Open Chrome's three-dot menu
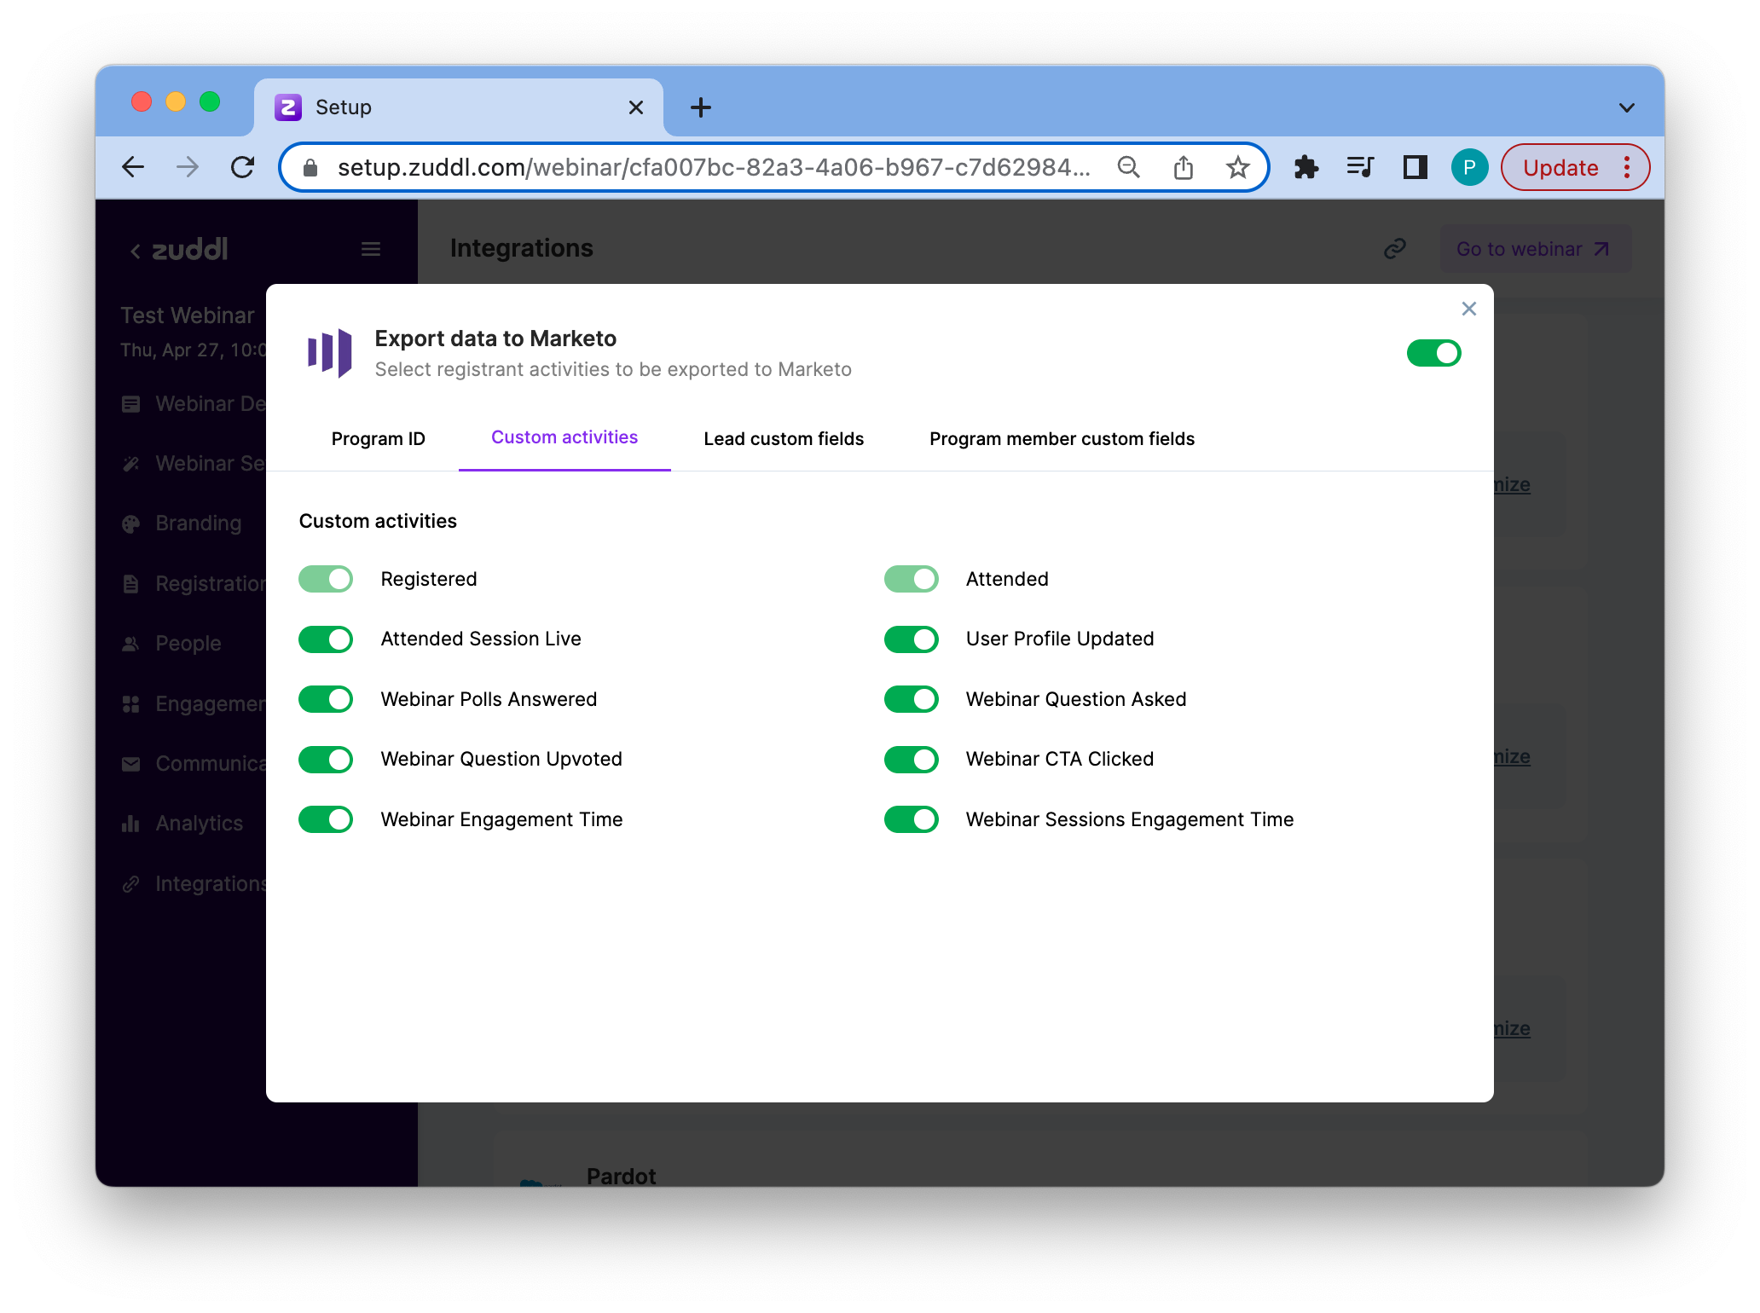This screenshot has width=1760, height=1313. coord(1627,167)
